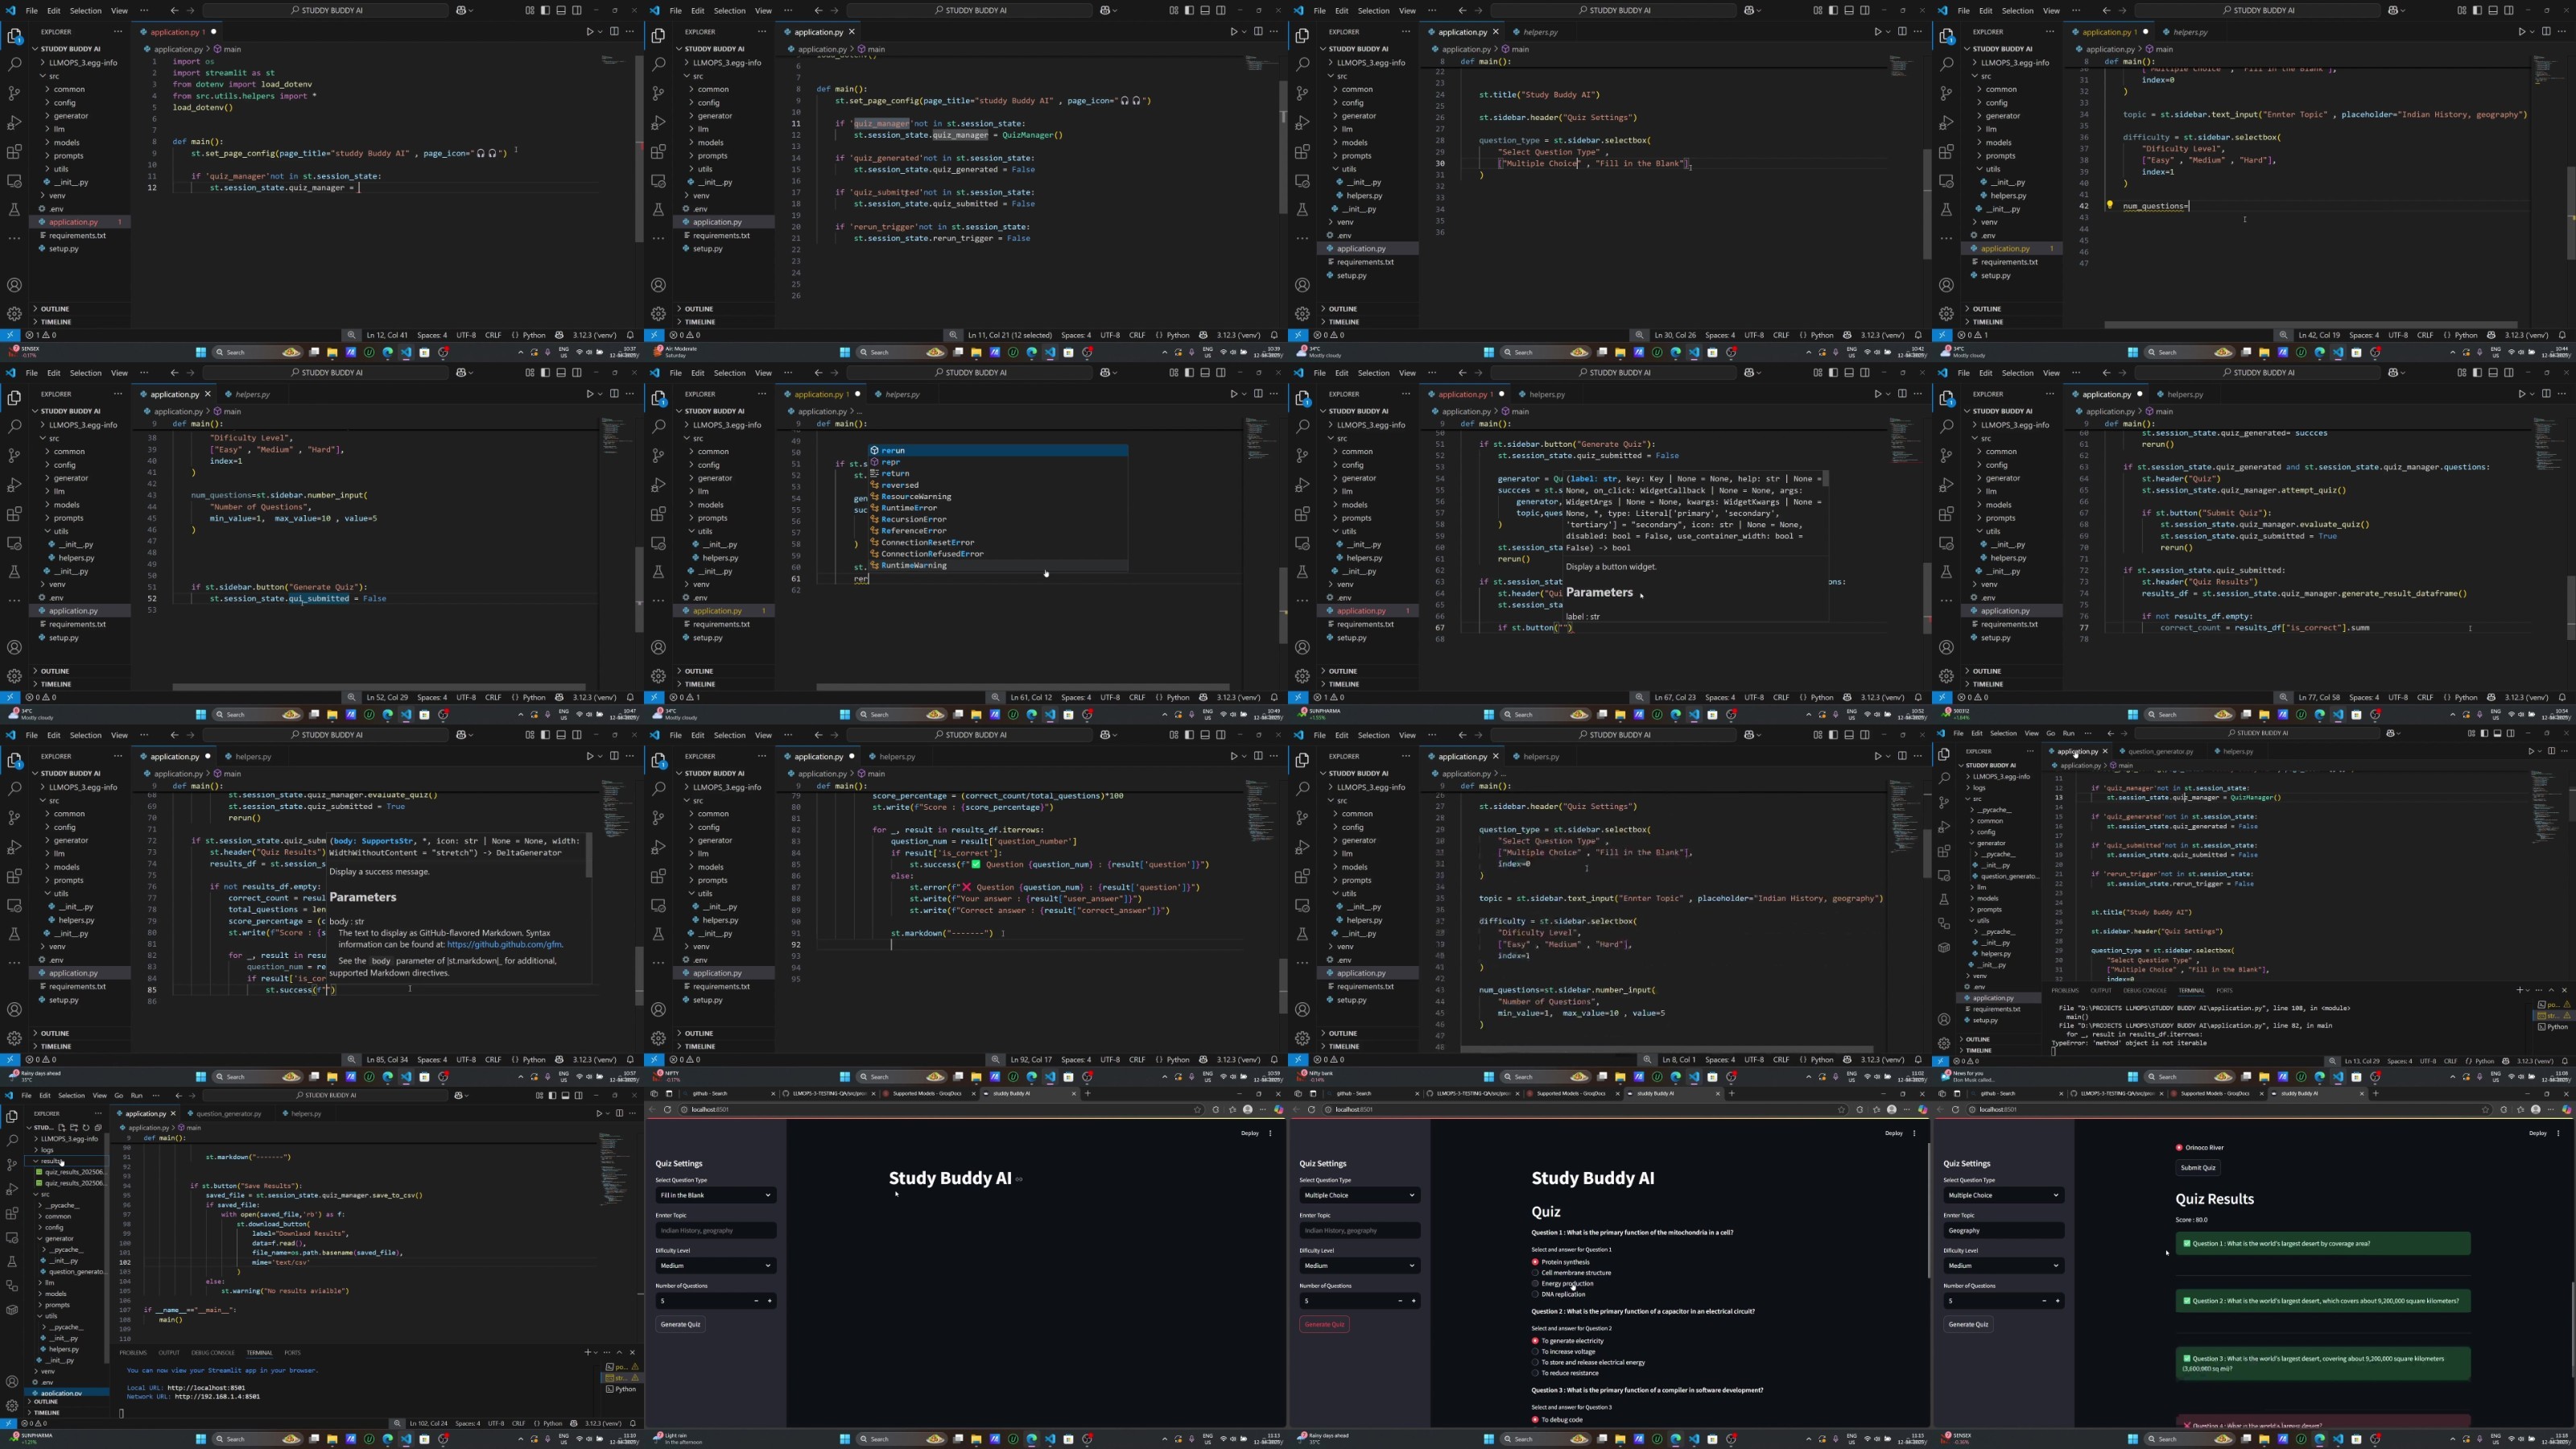This screenshot has width=2576, height=1449.
Task: Split editor in VS Code window with TypeError terminal
Action: click(x=2552, y=751)
